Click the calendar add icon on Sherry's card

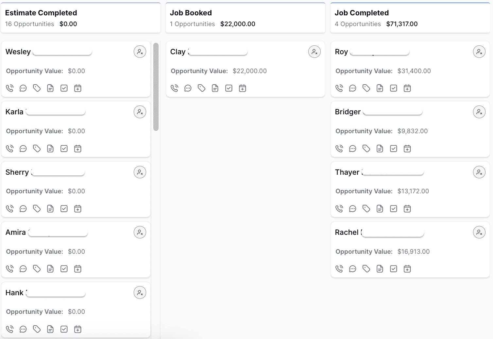[x=78, y=209]
